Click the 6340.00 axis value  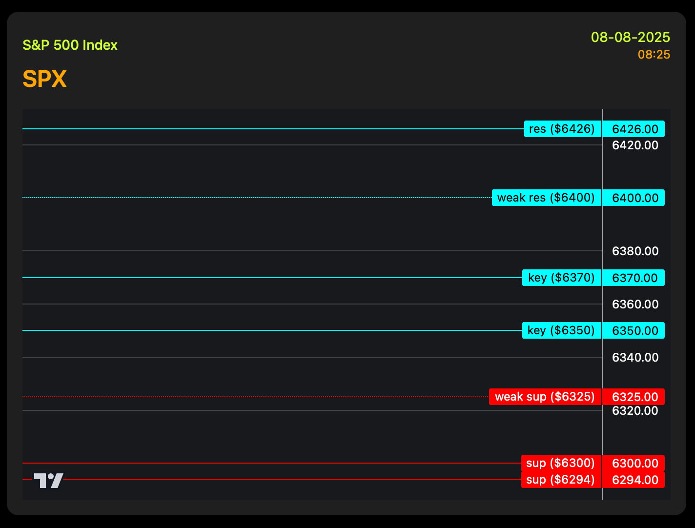pyautogui.click(x=635, y=357)
